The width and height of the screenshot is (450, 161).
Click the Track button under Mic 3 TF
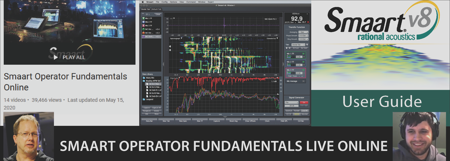pos(295,76)
